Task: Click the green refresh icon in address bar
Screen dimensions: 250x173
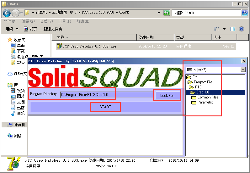Action: click(x=167, y=13)
